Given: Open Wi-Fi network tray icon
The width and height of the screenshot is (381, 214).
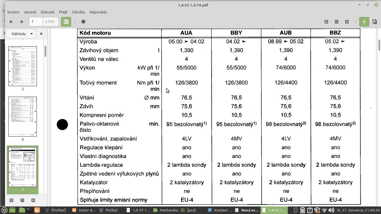Looking at the screenshot, I should (324, 210).
